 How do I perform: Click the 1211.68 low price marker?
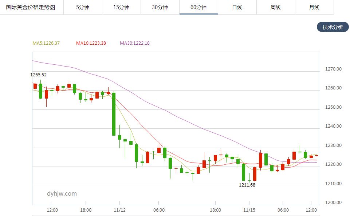pos(247,185)
